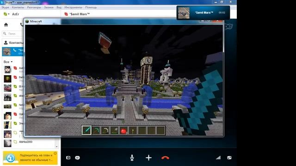Image resolution: width=296 pixels, height=166 pixels.
Task: Click the Samil Mars conversation header name
Action: click(80, 14)
